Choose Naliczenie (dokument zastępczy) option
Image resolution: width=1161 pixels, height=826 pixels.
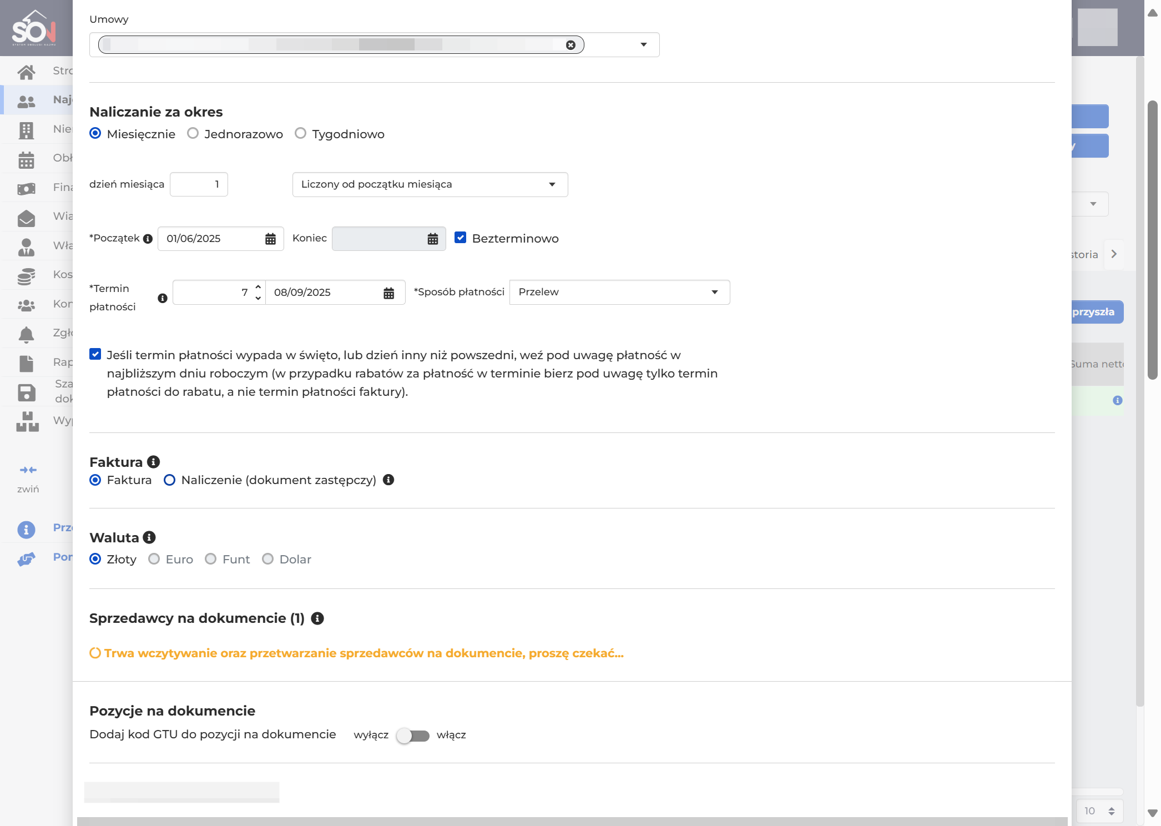coord(170,480)
